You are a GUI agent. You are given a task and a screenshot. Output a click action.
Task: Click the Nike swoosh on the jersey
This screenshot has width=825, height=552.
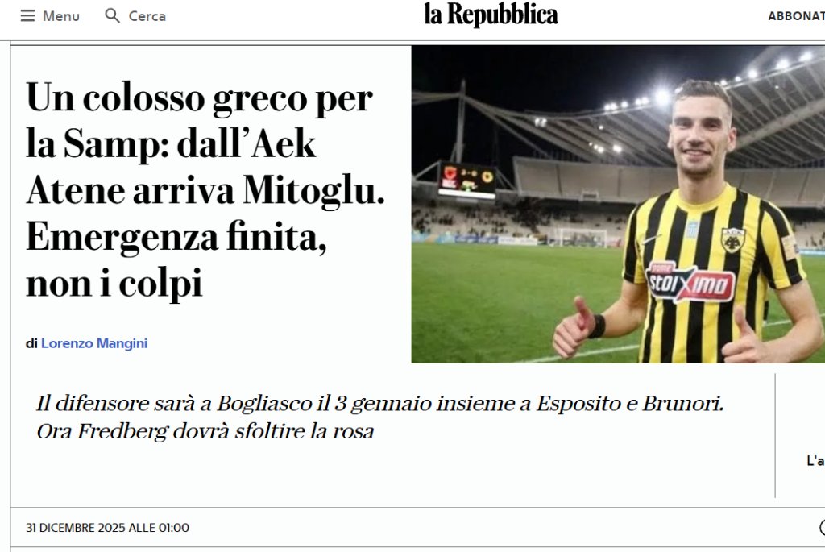[x=650, y=240]
